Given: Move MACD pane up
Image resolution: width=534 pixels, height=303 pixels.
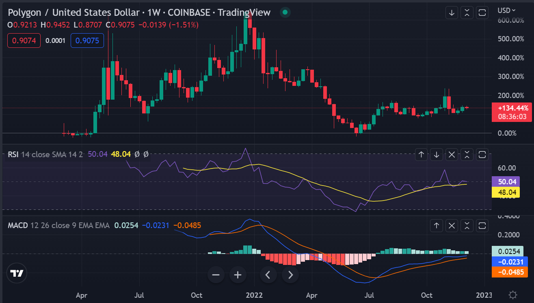Looking at the screenshot, I should (x=437, y=226).
